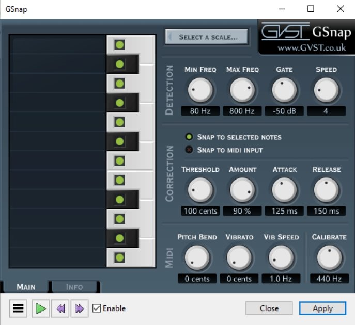
Task: Click the Calibrate knob
Action: click(x=329, y=257)
